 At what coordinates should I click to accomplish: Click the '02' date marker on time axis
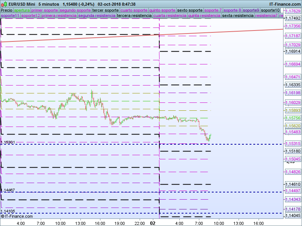[x=153, y=223]
